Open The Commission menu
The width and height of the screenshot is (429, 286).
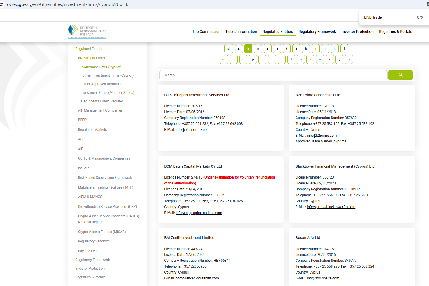click(206, 32)
